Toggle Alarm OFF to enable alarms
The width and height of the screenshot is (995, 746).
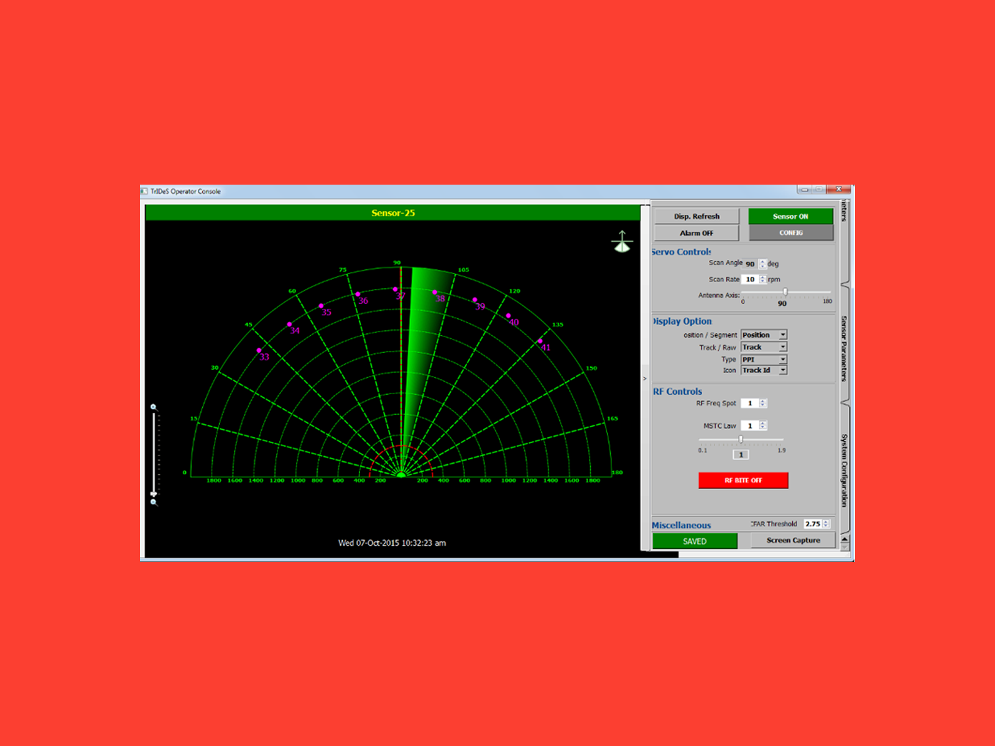click(x=696, y=233)
